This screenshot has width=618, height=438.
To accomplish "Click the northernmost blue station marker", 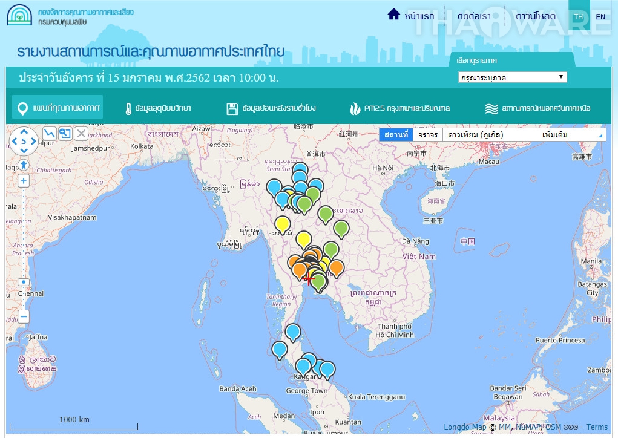I will [x=300, y=168].
